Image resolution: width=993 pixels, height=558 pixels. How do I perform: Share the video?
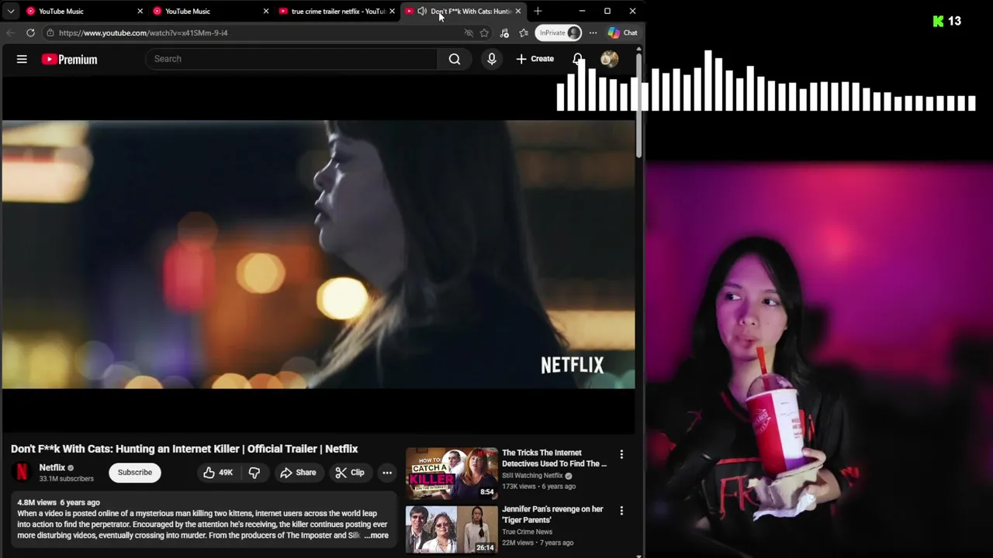coord(298,472)
